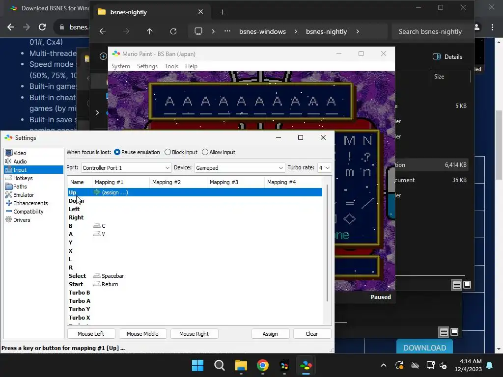Image resolution: width=503 pixels, height=377 pixels.
Task: Expand the chevron after bsnes-nightly breadcrumb
Action: click(358, 31)
